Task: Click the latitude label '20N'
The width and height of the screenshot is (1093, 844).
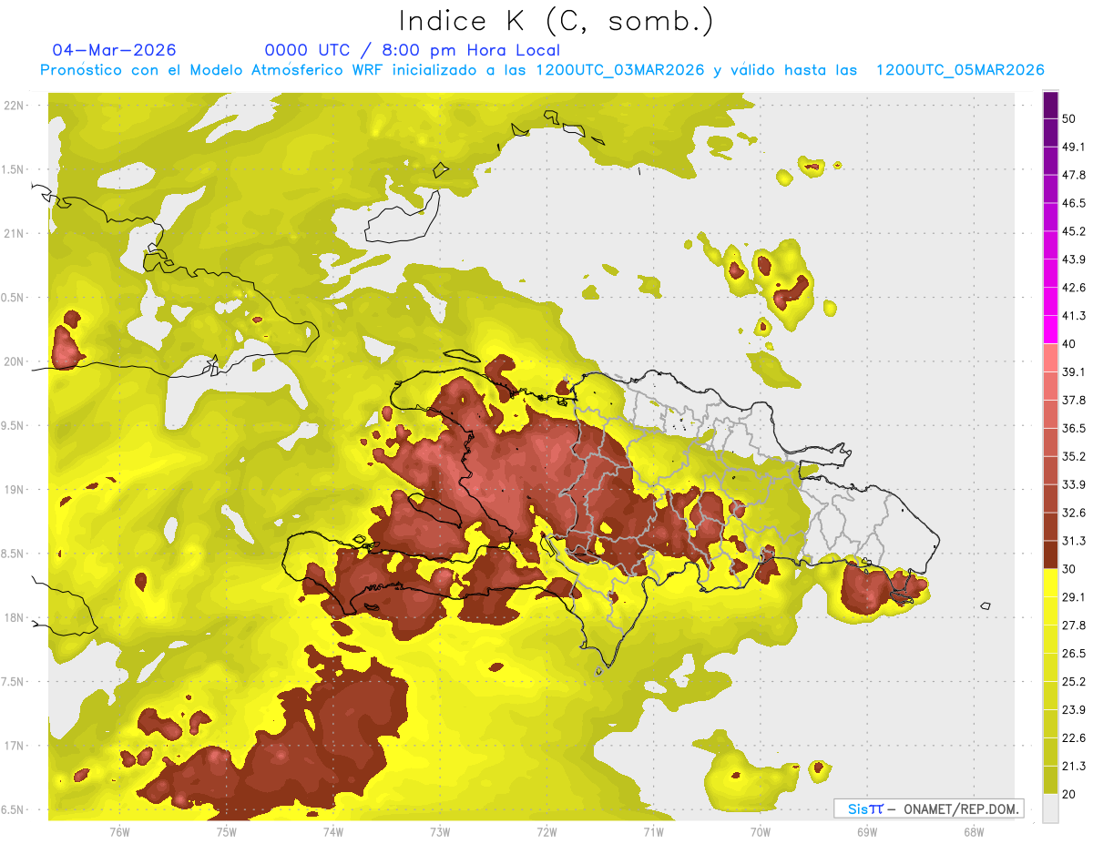Action: pyautogui.click(x=15, y=361)
